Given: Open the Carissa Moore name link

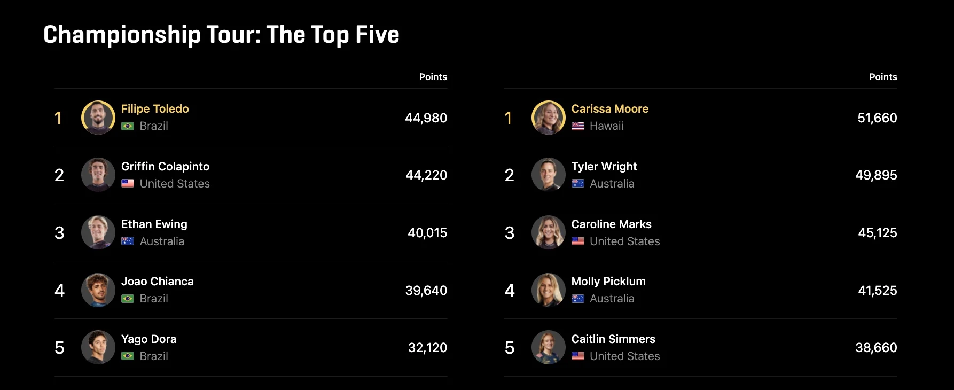Looking at the screenshot, I should click(x=610, y=109).
